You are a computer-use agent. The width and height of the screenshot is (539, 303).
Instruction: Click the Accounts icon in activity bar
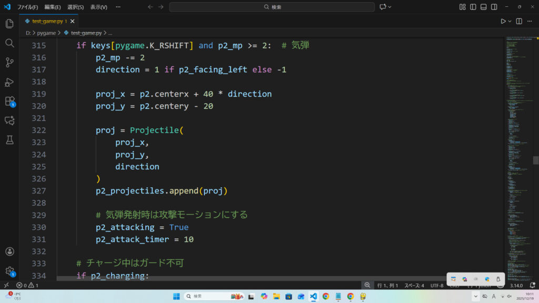9,252
